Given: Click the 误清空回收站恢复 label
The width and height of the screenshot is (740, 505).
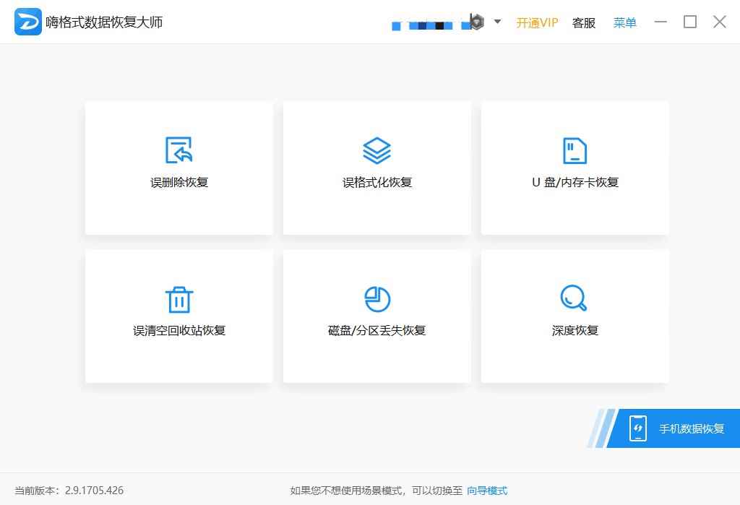Looking at the screenshot, I should point(179,330).
